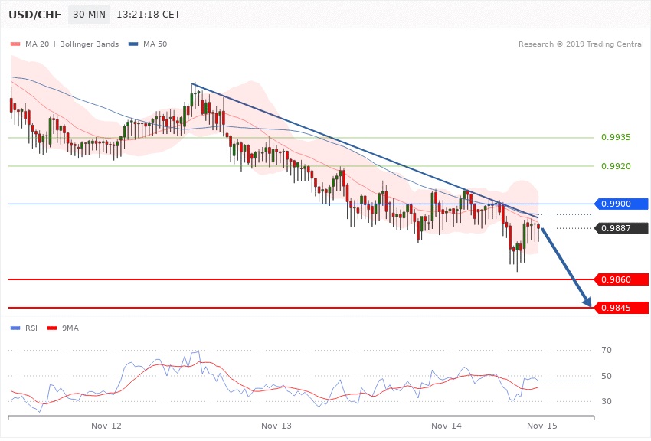Select the Nov 13 date marker

click(276, 425)
